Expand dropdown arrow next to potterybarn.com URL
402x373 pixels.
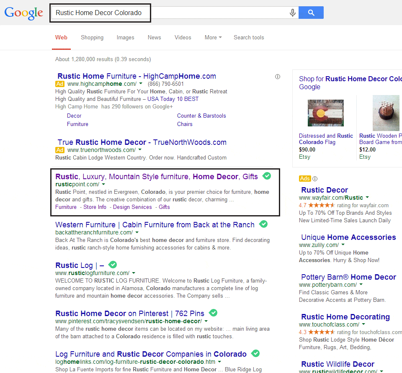[x=361, y=285]
